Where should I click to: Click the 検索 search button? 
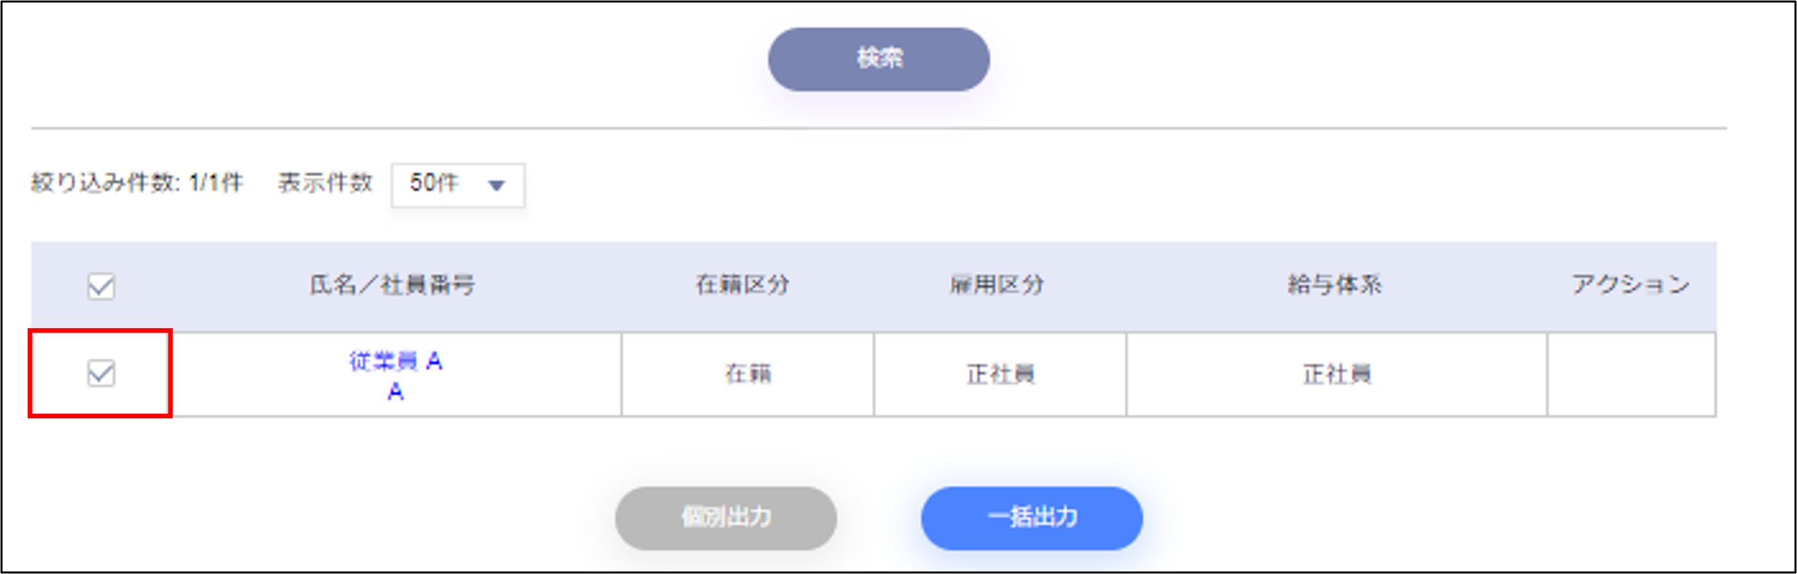point(878,59)
